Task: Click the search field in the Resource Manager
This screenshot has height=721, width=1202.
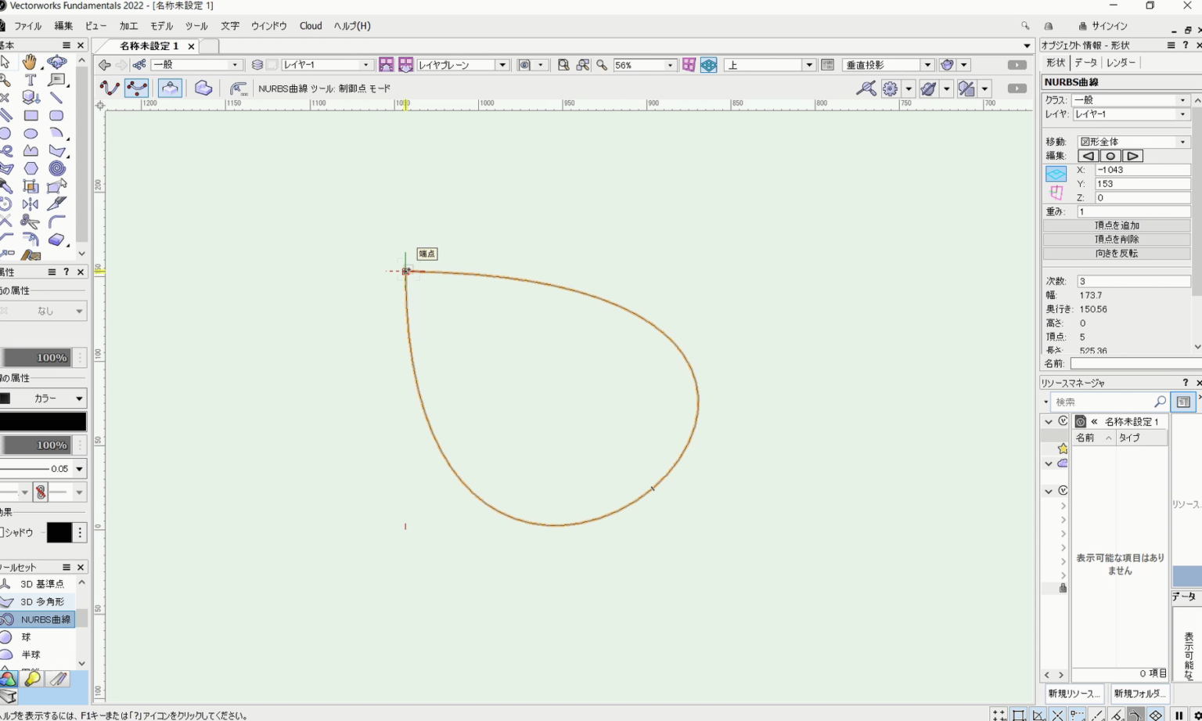Action: 1107,401
